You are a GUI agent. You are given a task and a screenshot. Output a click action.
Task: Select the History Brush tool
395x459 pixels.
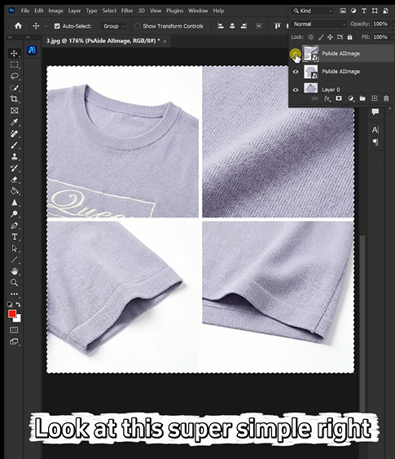click(14, 168)
